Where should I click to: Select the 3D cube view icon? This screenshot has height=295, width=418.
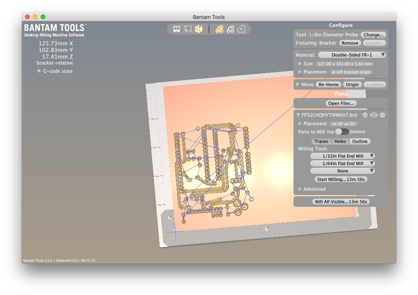(x=199, y=29)
